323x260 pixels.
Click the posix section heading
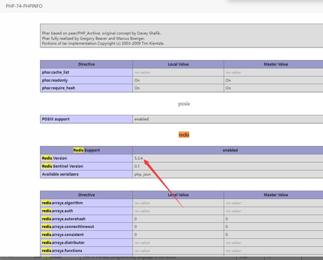tap(184, 104)
